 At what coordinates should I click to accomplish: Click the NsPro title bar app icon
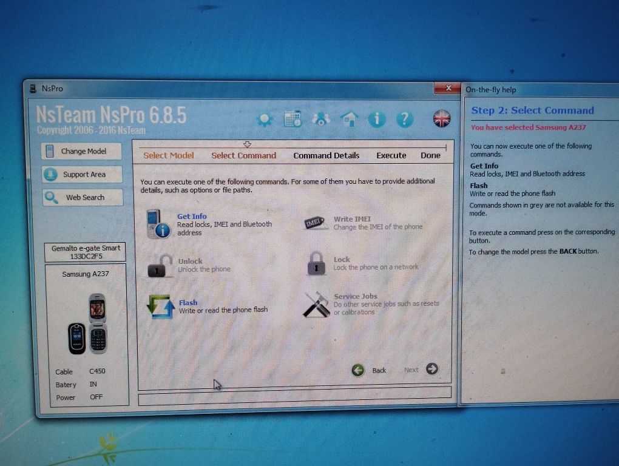point(33,89)
